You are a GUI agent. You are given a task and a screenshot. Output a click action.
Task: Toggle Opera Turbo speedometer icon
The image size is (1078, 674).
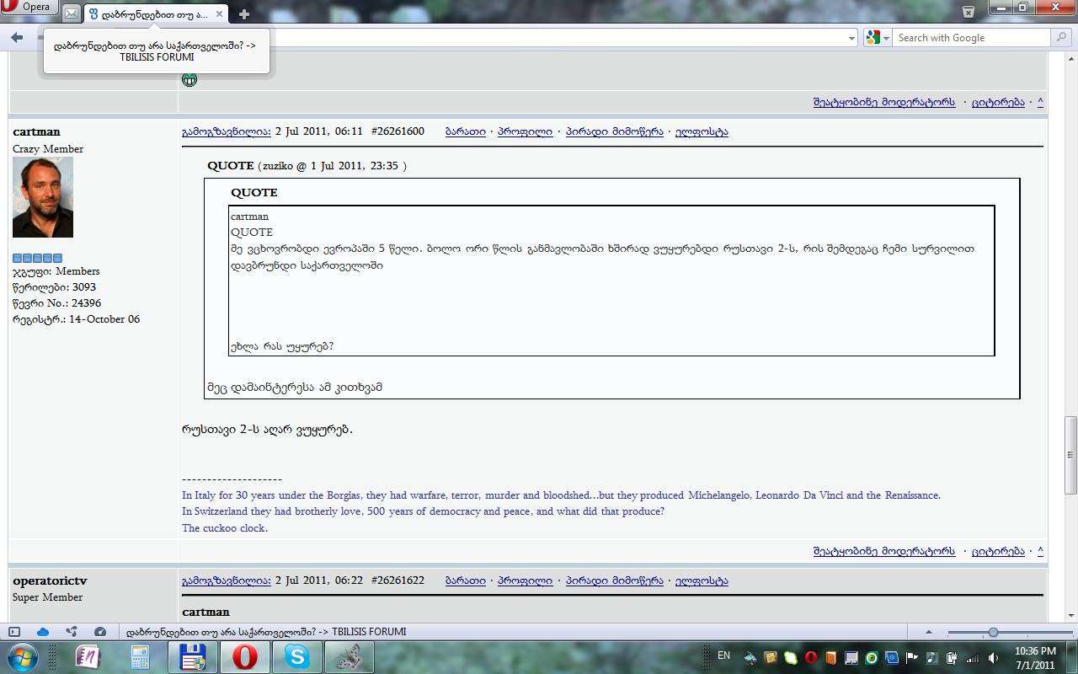click(x=100, y=632)
